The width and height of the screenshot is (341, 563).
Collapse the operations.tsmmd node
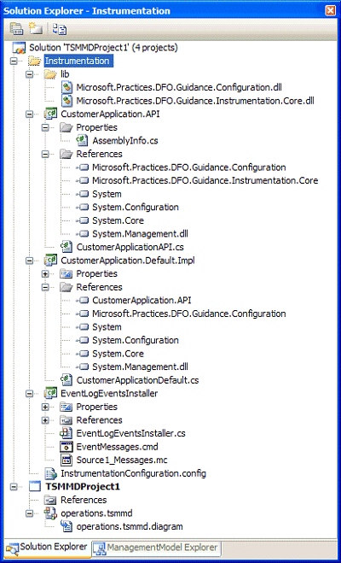[29, 513]
